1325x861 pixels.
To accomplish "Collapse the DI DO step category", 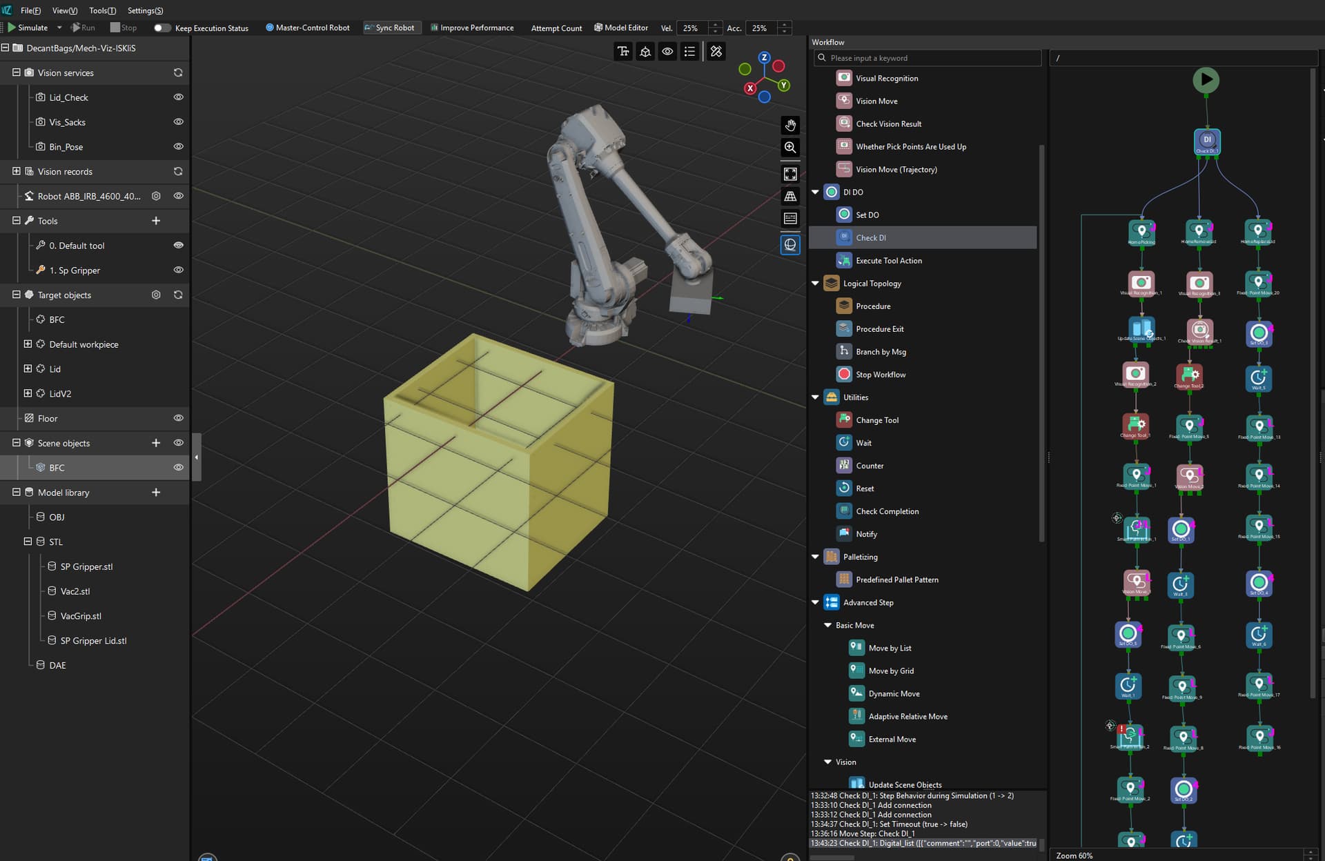I will 815,192.
